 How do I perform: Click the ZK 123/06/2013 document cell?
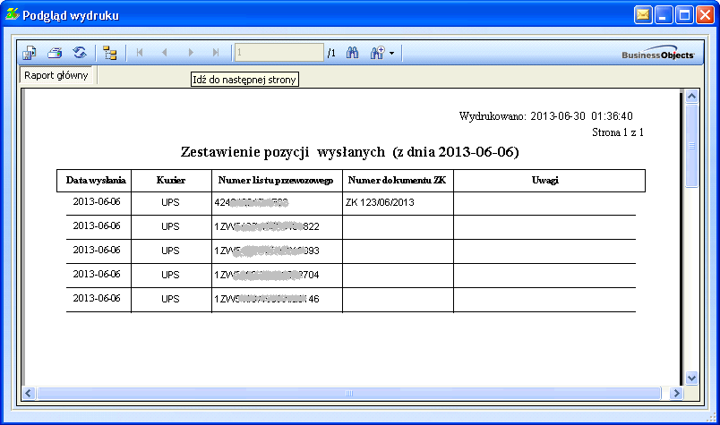coord(380,203)
